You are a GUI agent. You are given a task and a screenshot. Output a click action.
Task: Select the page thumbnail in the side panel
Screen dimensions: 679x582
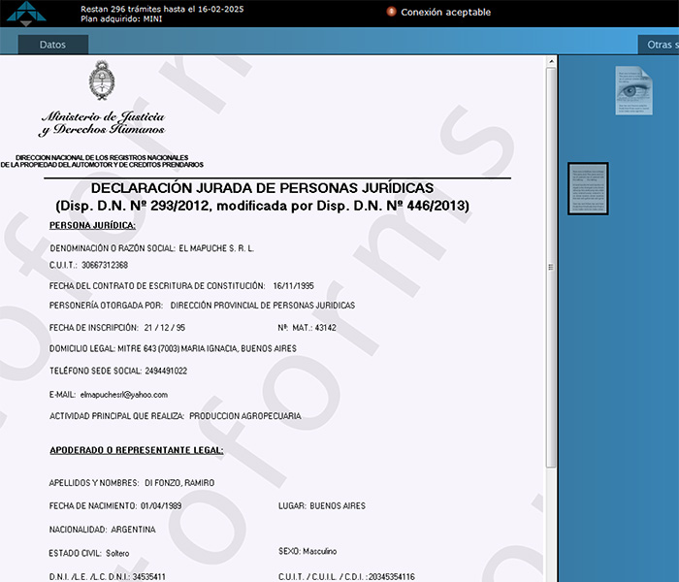click(x=588, y=188)
